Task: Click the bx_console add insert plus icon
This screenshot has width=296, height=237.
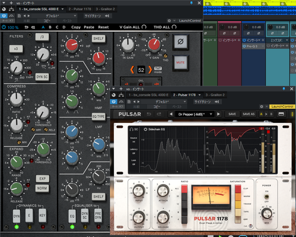Action: click(x=11, y=3)
